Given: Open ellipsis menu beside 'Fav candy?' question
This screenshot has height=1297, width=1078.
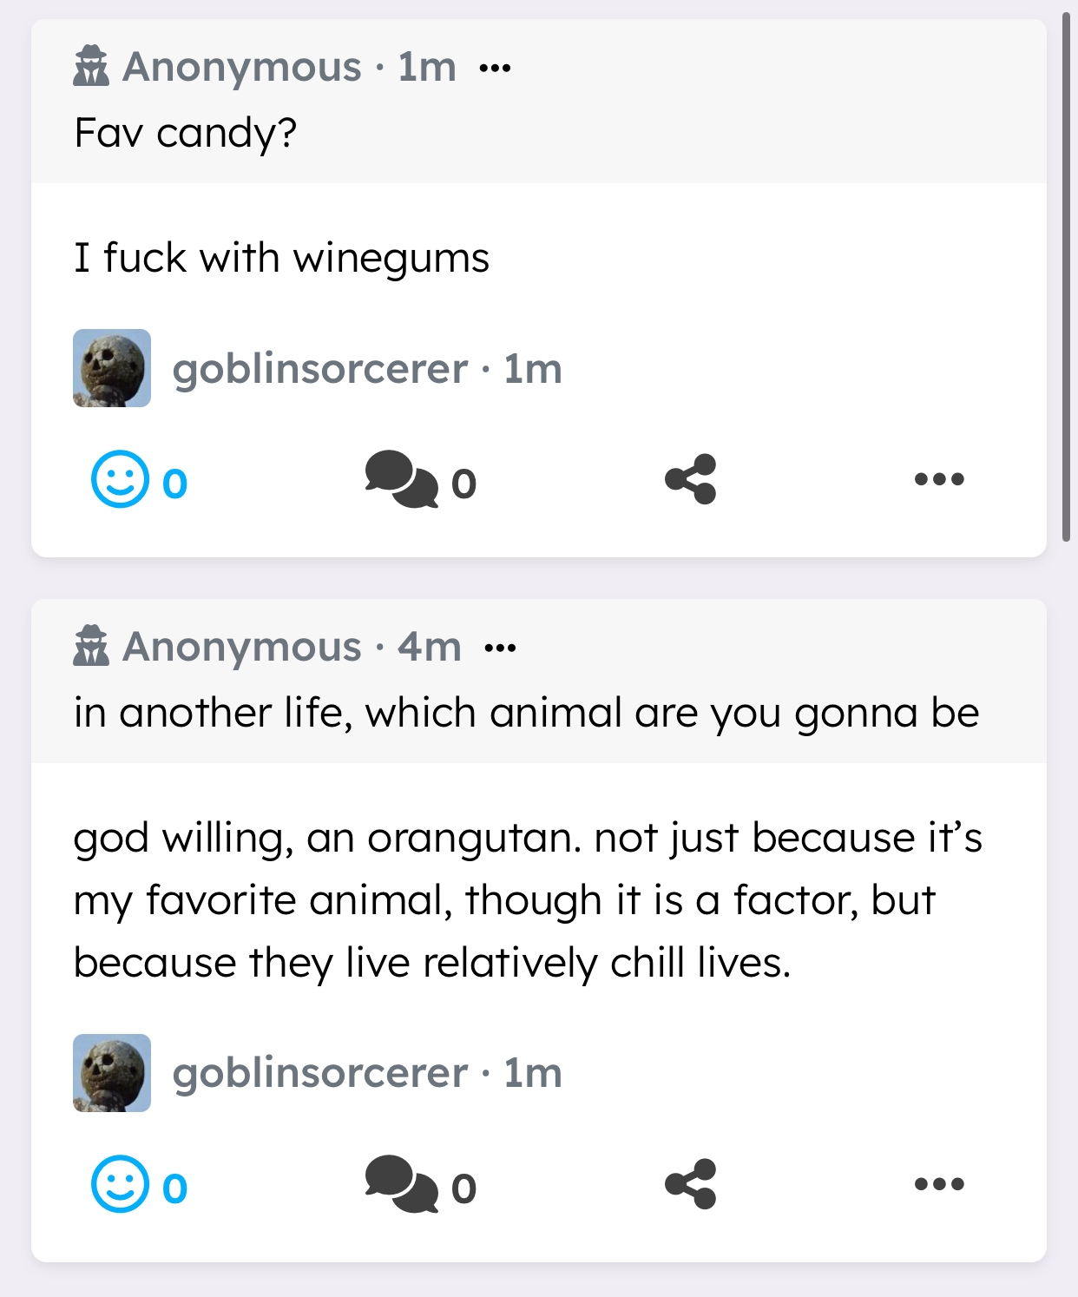Looking at the screenshot, I should pyautogui.click(x=495, y=68).
